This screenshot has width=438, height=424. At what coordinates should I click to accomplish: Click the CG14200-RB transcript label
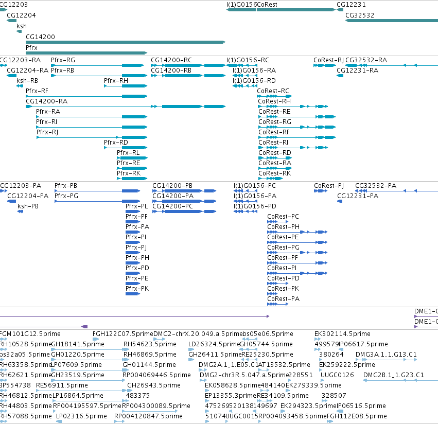click(x=171, y=70)
